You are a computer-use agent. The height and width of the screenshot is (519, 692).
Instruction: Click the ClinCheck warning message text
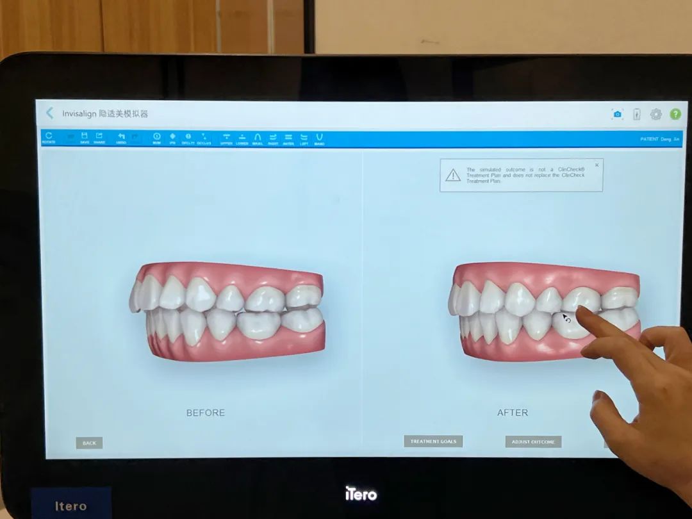click(x=525, y=175)
